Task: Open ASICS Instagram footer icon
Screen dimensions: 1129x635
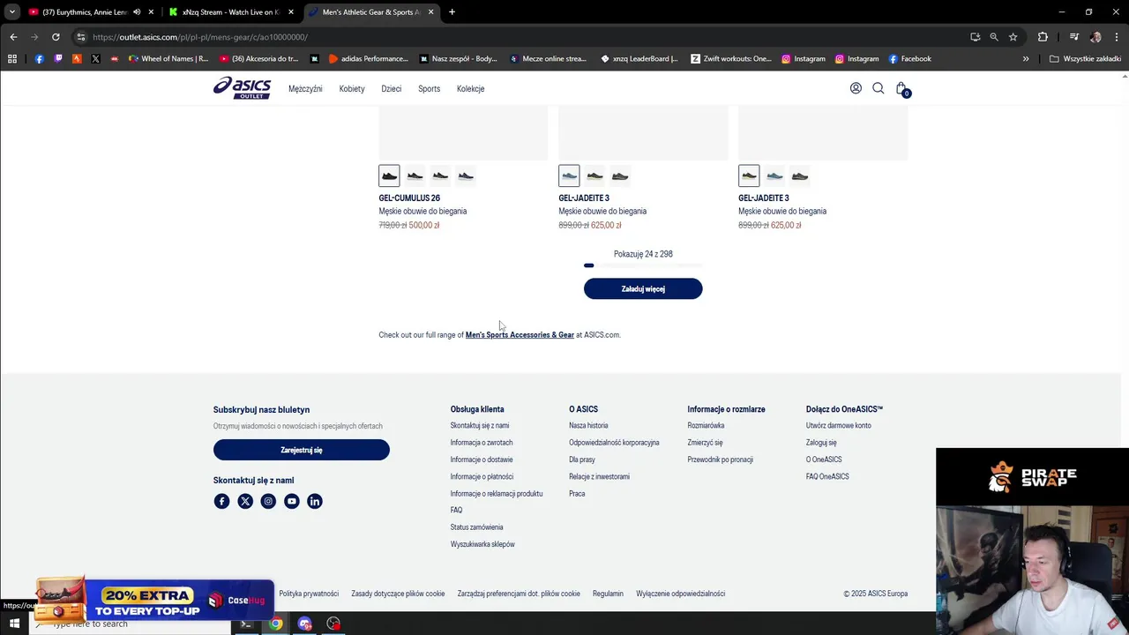Action: coord(268,501)
